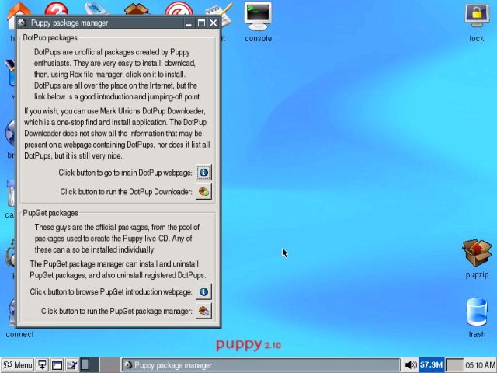
Task: Click the red question-mark help desktop icon
Action: pyautogui.click(x=57, y=9)
